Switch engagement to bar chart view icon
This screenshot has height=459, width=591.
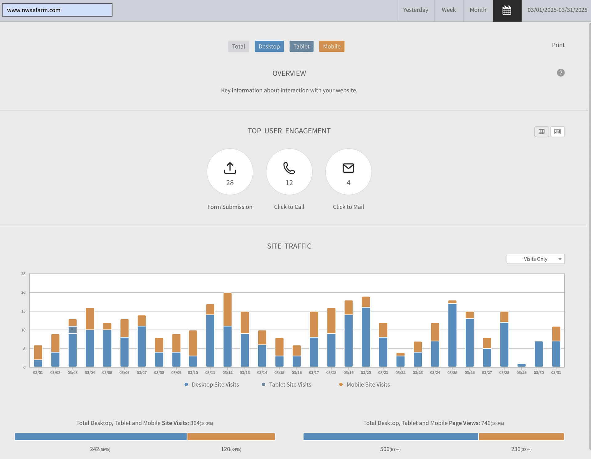(x=557, y=132)
